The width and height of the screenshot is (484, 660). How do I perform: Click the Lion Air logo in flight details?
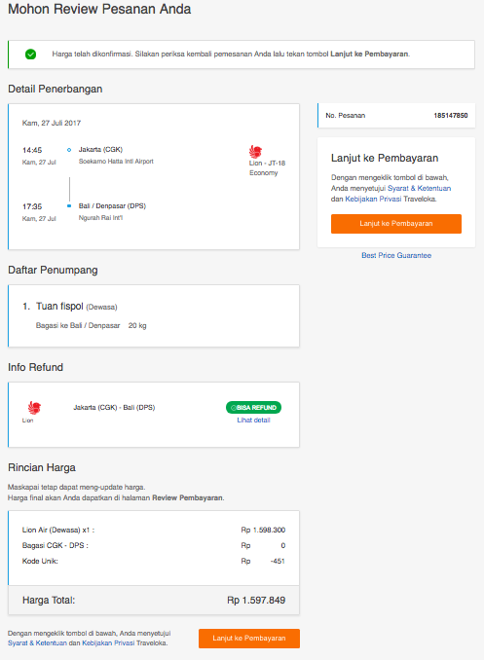[255, 152]
